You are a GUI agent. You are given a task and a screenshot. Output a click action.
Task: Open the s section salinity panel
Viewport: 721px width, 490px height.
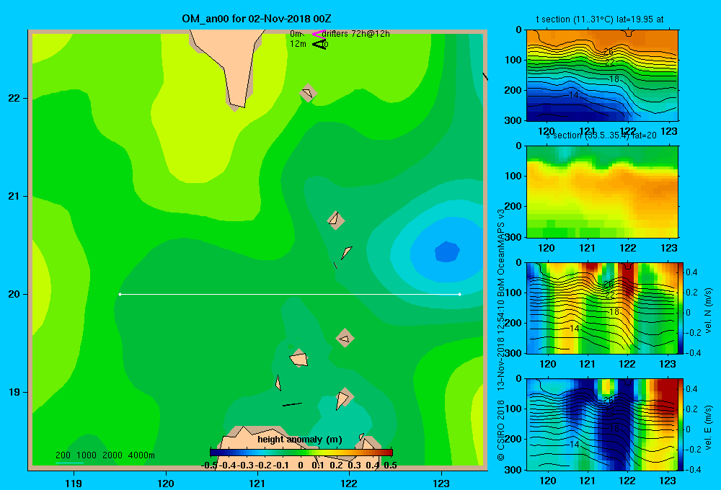(x=602, y=192)
